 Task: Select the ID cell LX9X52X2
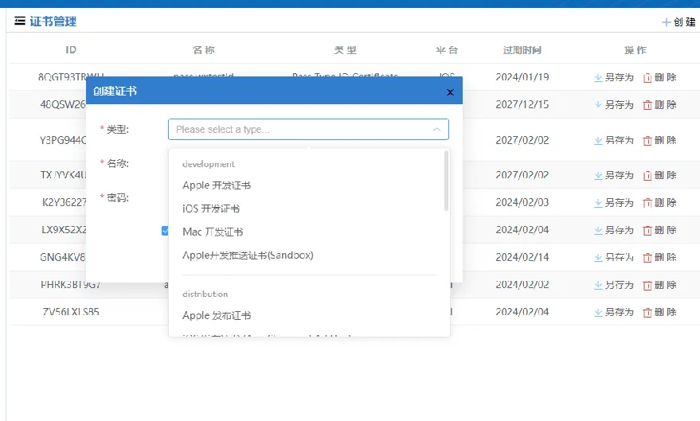[64, 230]
